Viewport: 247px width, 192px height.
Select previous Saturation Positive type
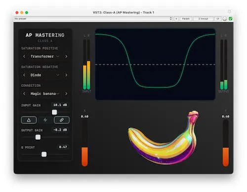(x=24, y=56)
